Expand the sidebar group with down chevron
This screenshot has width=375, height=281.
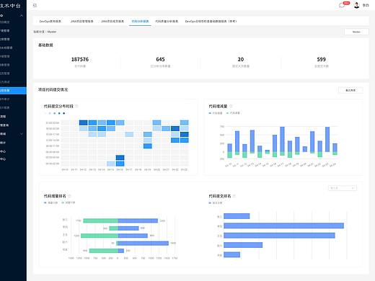pos(22,134)
